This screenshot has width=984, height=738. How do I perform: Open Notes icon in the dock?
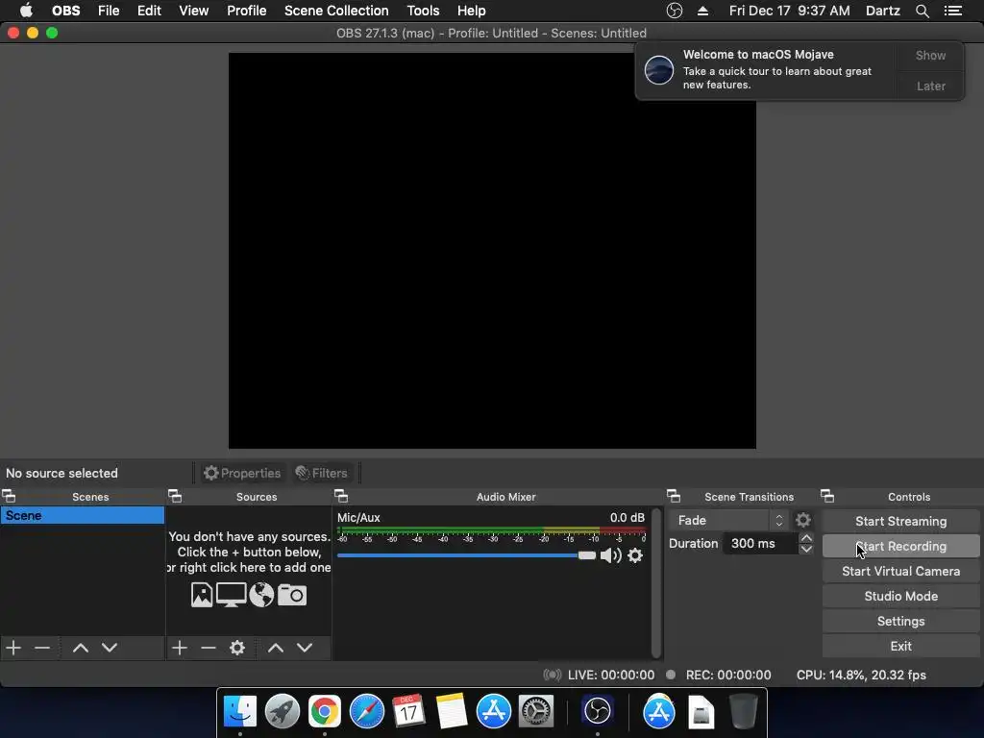click(x=452, y=712)
